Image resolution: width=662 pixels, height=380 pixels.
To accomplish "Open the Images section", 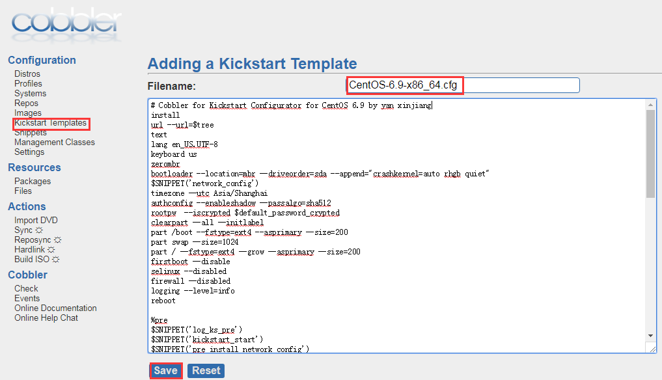I will [28, 113].
